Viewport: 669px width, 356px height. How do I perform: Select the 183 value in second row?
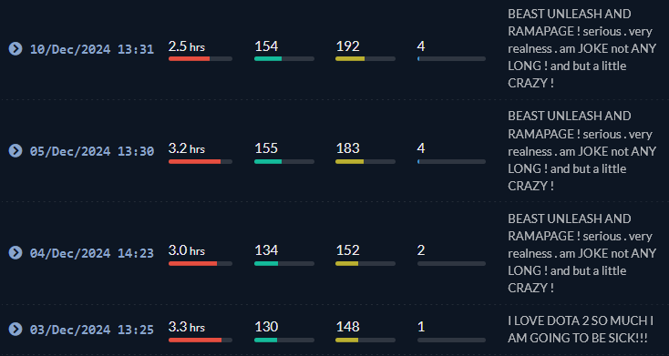point(348,148)
